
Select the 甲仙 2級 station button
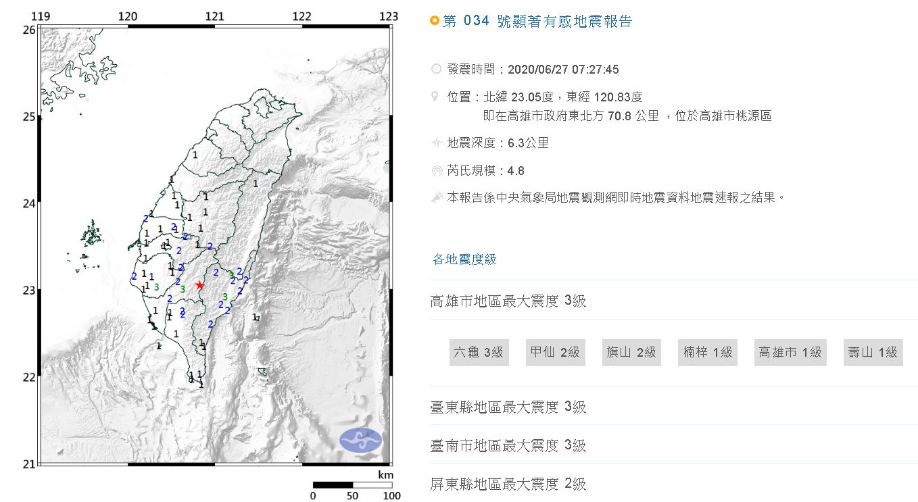point(555,352)
